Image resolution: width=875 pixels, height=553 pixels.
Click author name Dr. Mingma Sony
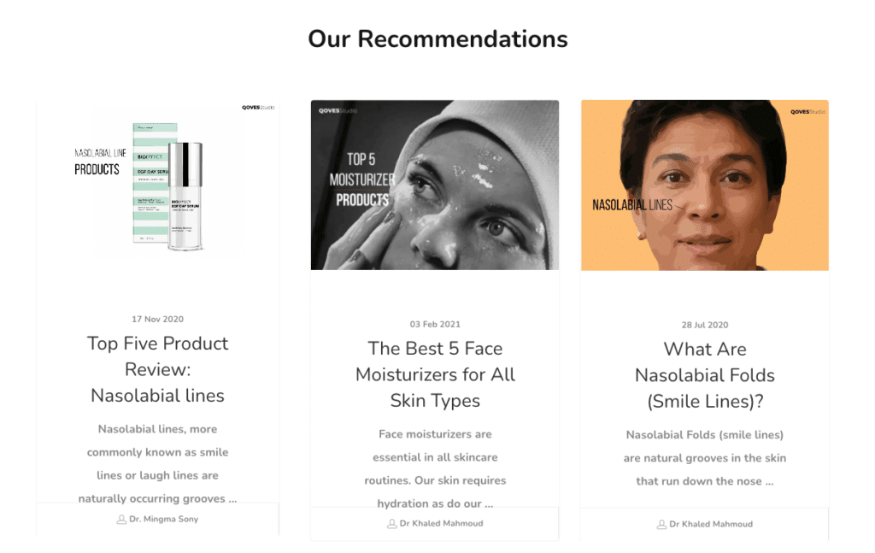[x=163, y=519]
